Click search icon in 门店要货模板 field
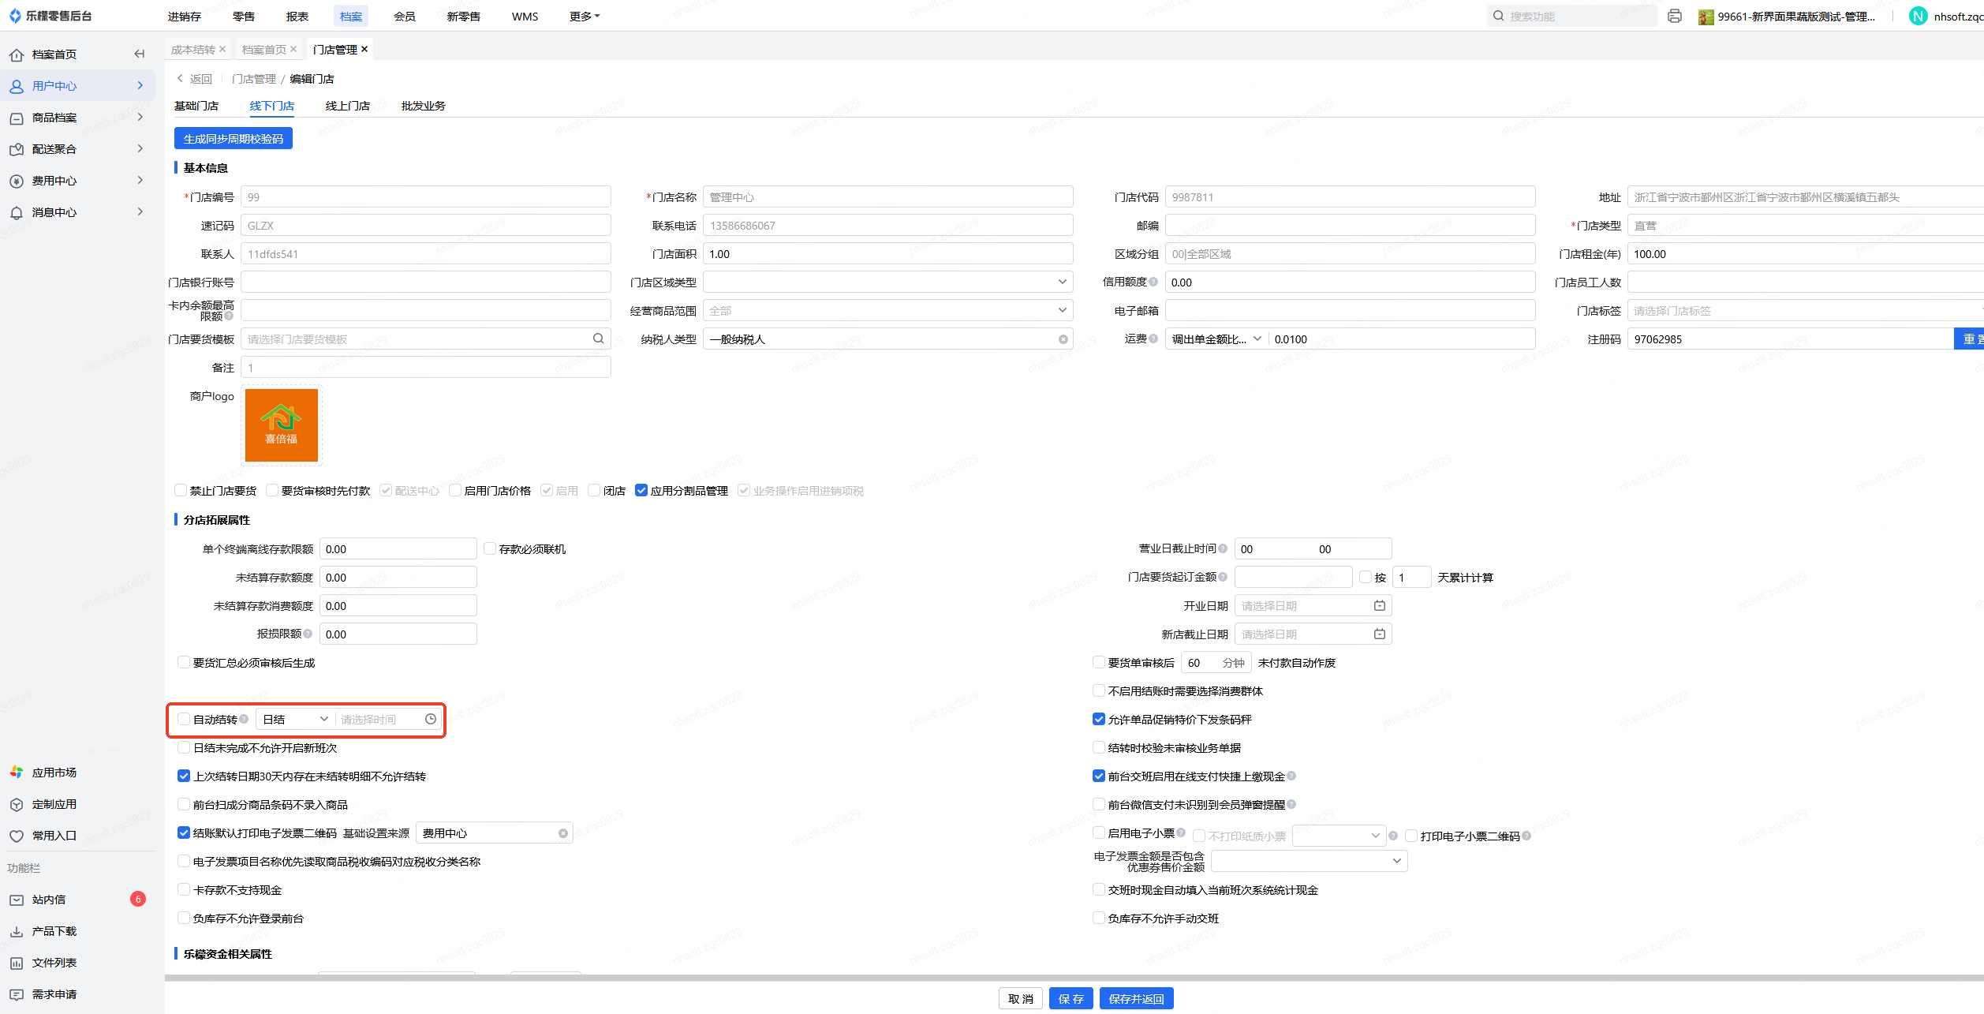This screenshot has height=1014, width=1984. 598,339
